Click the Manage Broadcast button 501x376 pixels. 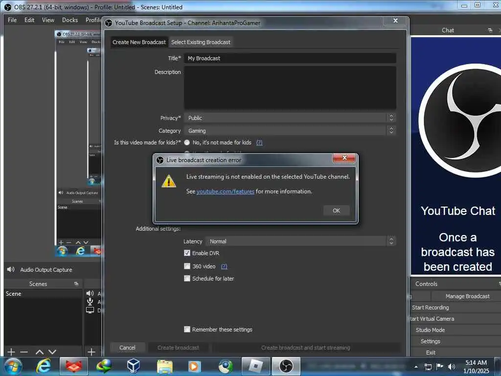467,296
